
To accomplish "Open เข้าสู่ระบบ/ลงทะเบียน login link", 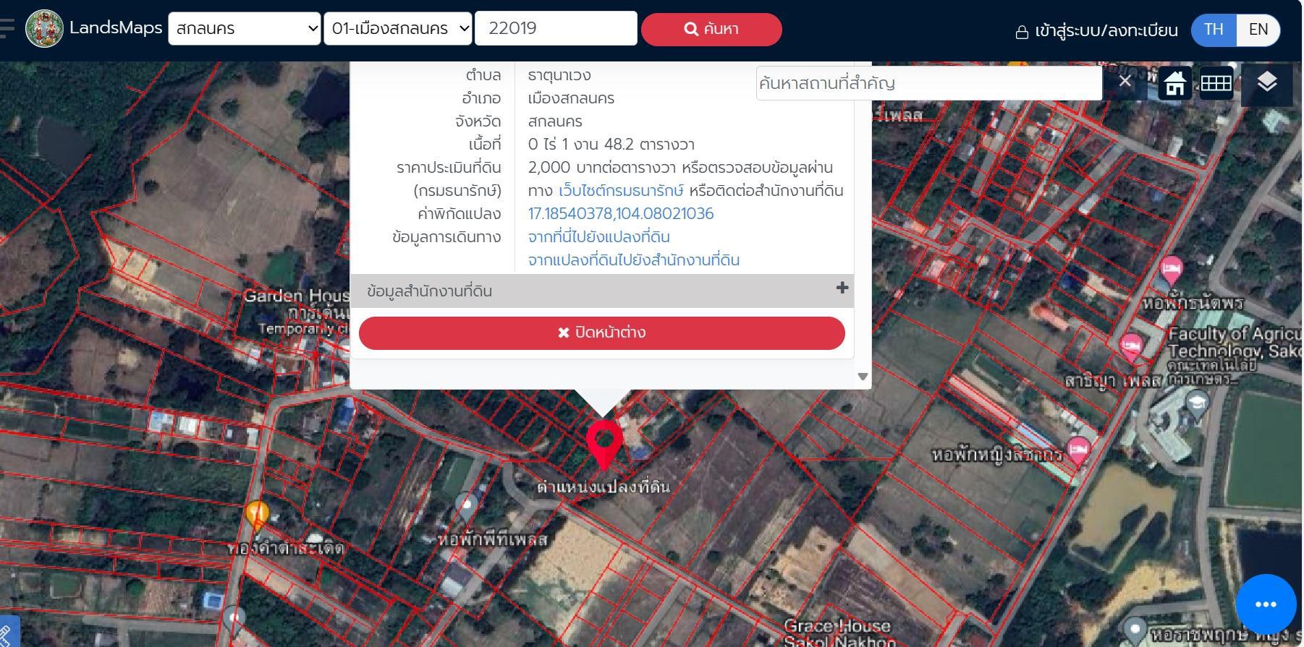I will (x=1097, y=30).
